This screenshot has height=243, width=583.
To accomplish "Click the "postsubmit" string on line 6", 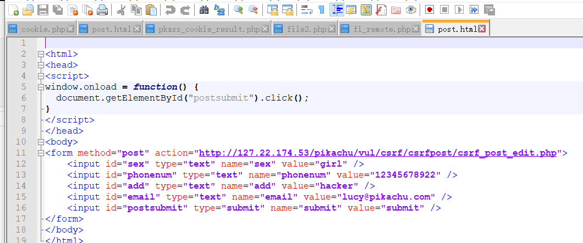I will 221,98.
